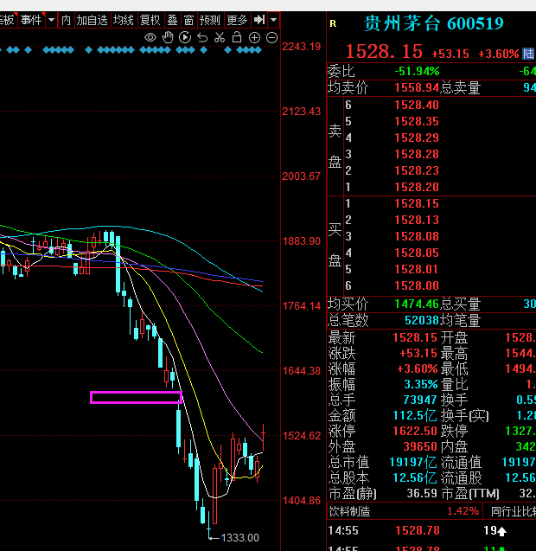
Task: Select sell level 3 price 1528.28
Action: tap(417, 154)
